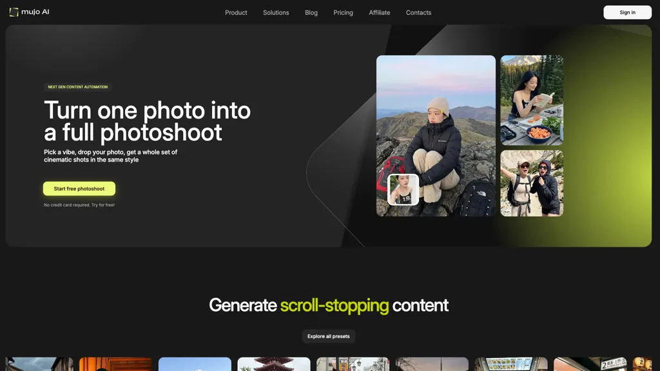Click the Explore all presets button
The image size is (660, 371).
coord(328,336)
